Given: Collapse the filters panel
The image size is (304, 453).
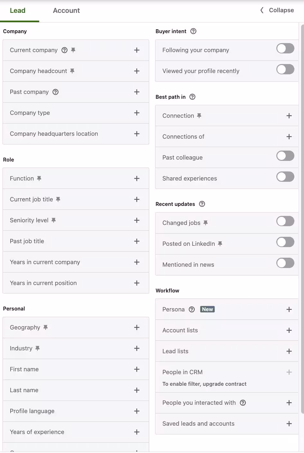Looking at the screenshot, I should click(277, 10).
